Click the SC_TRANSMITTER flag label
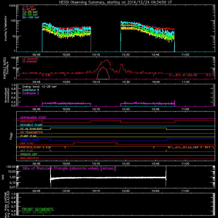Screen dimensions: 218x218 coord(31,132)
